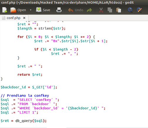148x128 pixels.
Task: Click the 'LIMIT 1' SQL line
Action: point(19,112)
